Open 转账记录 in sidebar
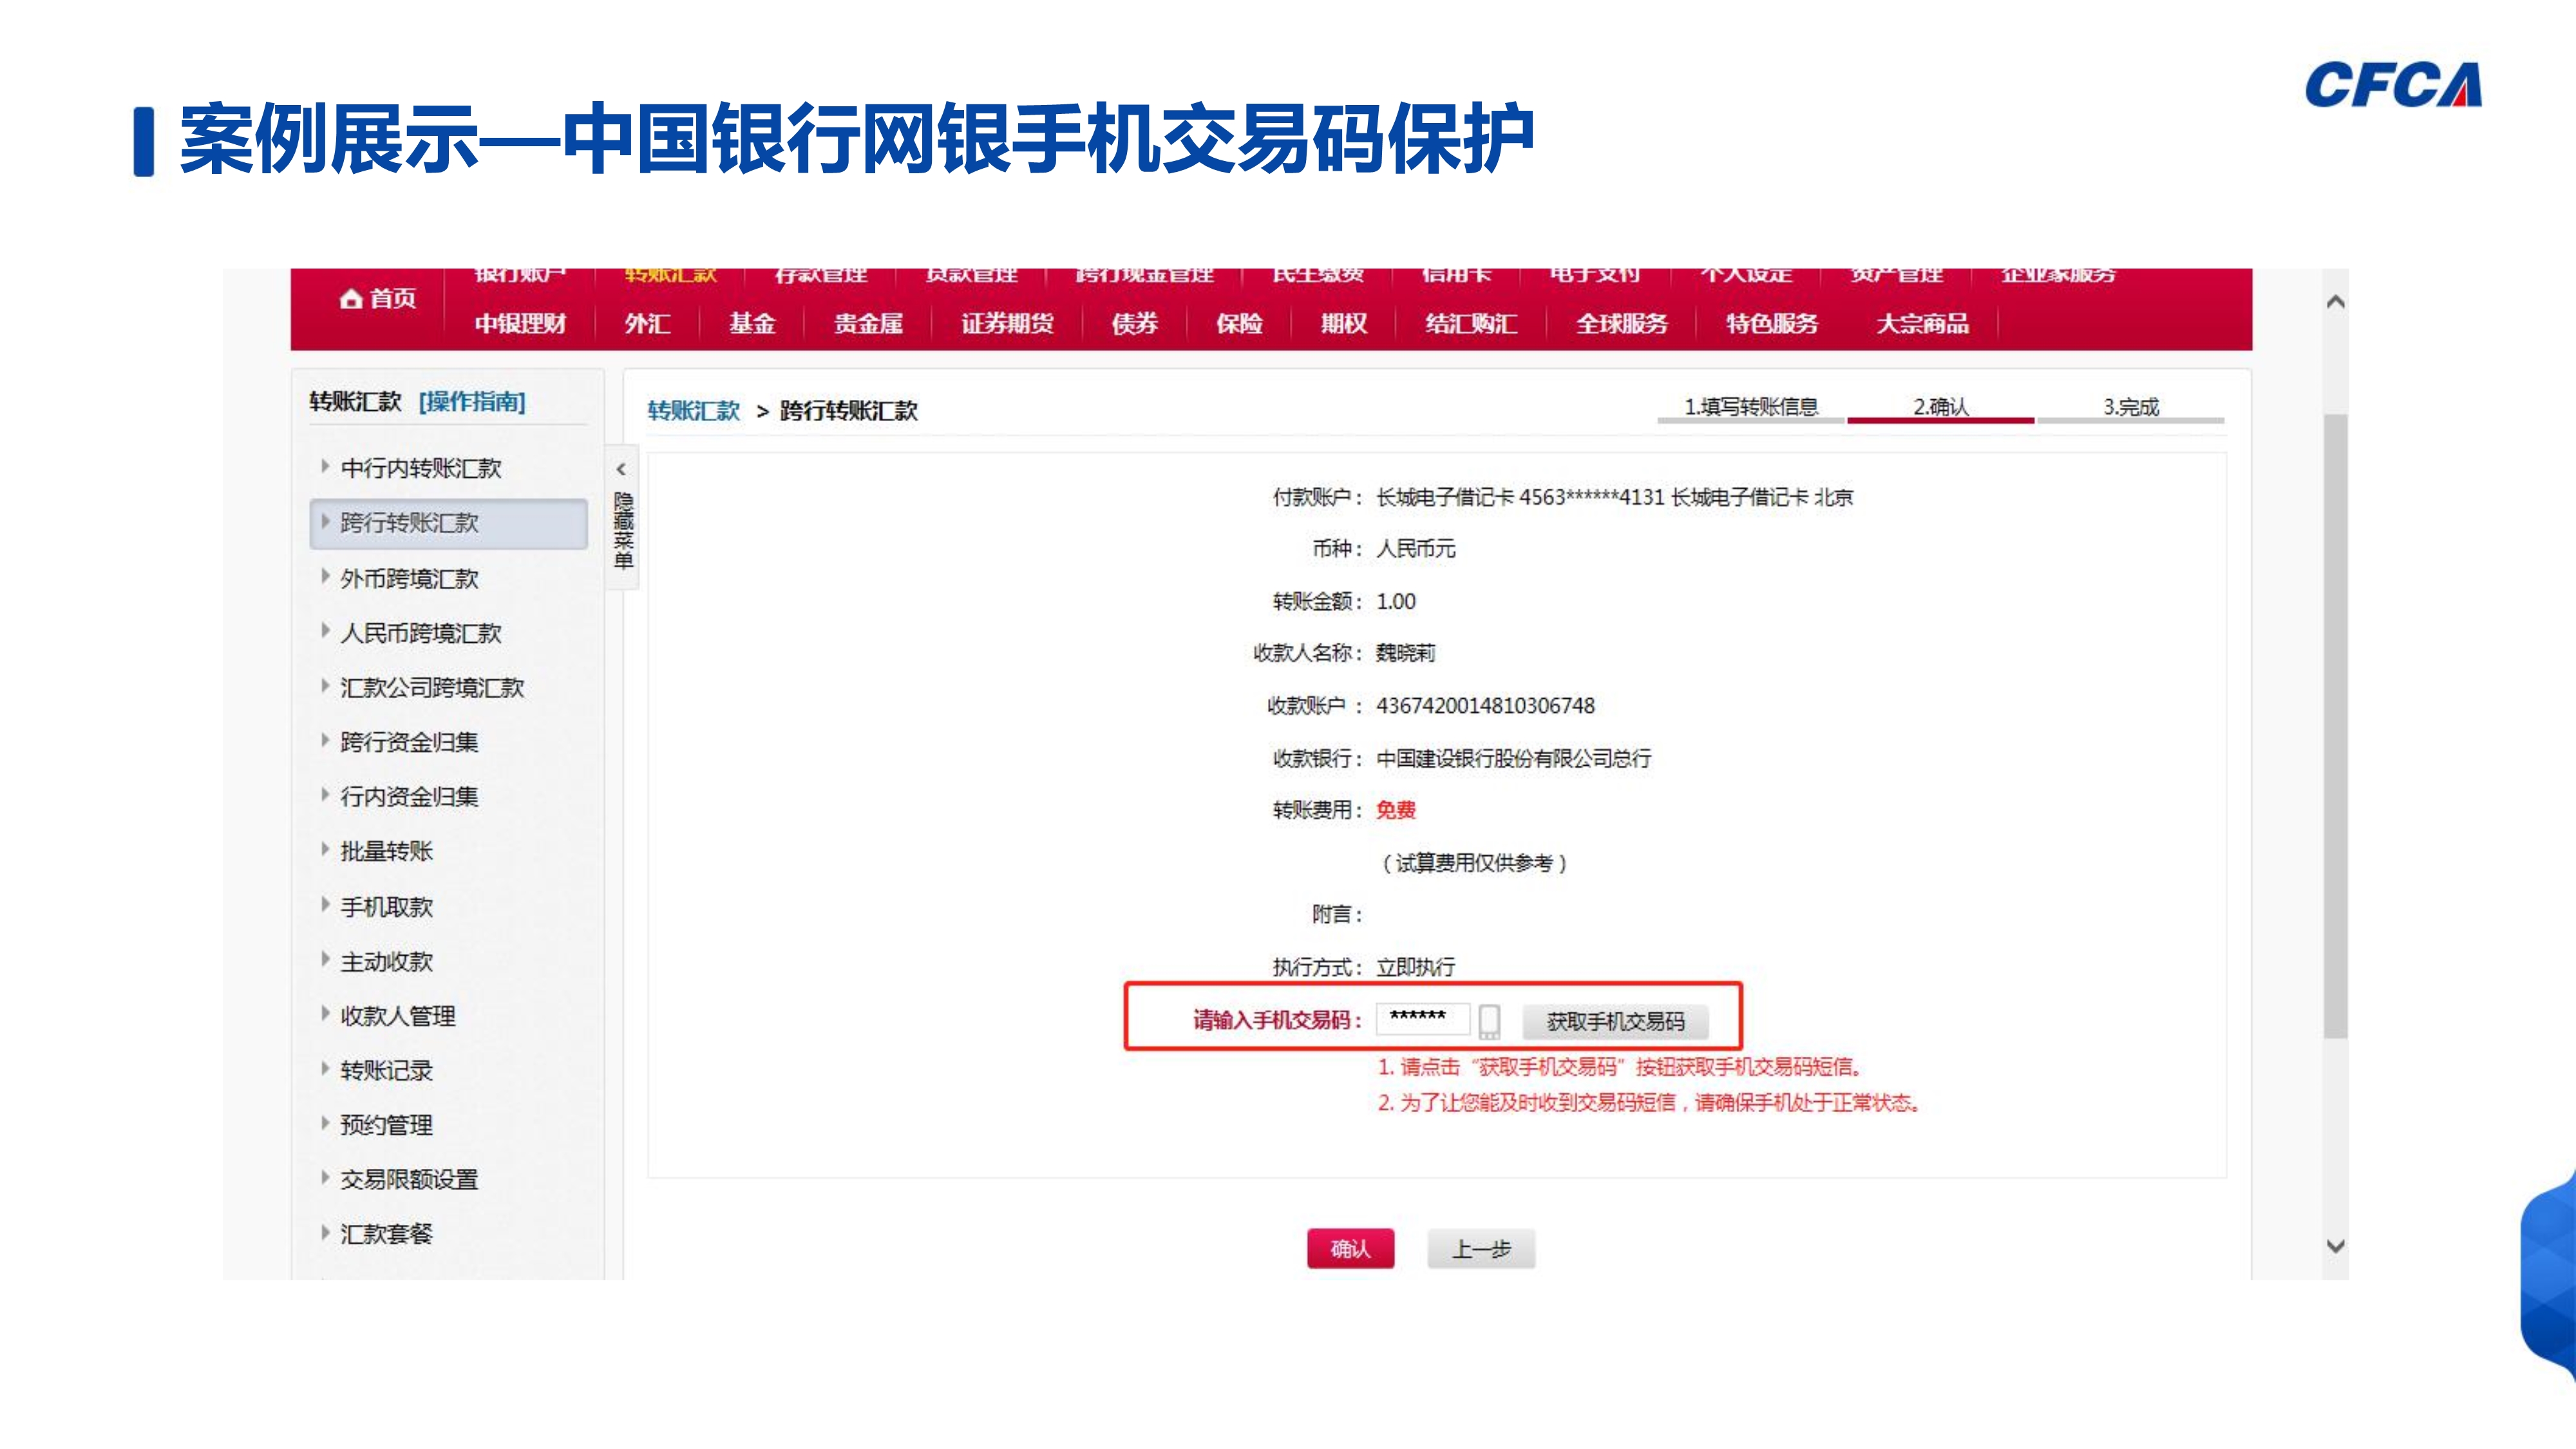 [x=386, y=1070]
